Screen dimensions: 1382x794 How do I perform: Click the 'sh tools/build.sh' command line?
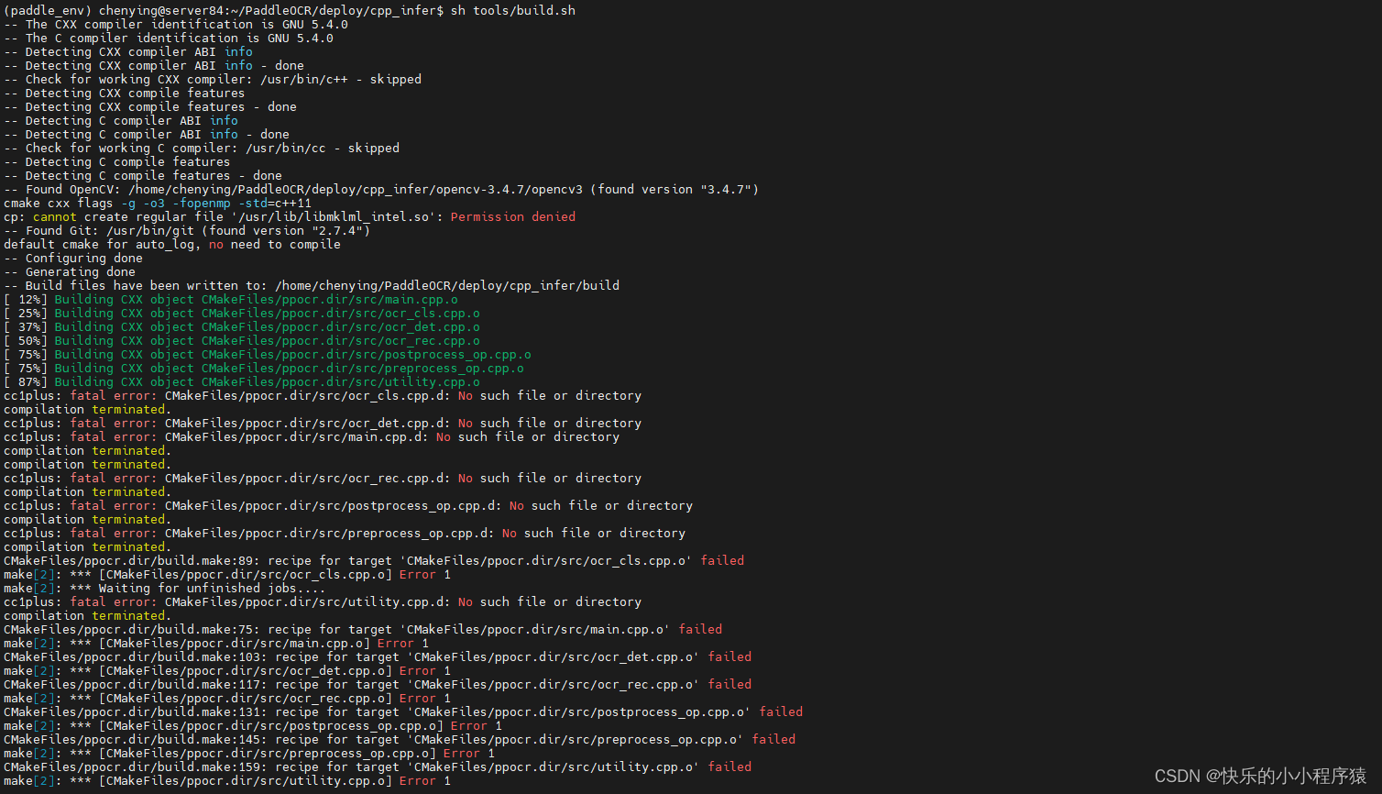290,10
